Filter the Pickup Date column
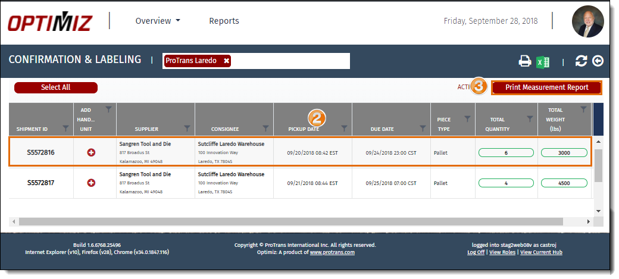 344,128
